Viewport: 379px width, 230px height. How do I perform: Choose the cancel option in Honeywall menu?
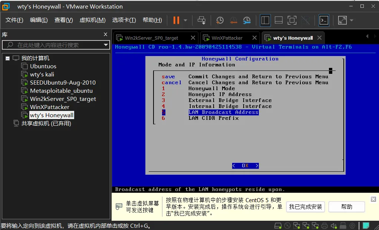click(x=171, y=82)
